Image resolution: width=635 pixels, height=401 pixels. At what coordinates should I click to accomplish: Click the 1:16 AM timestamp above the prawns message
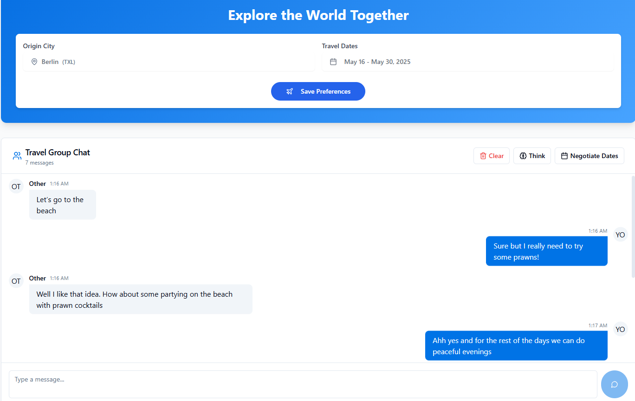pyautogui.click(x=598, y=231)
